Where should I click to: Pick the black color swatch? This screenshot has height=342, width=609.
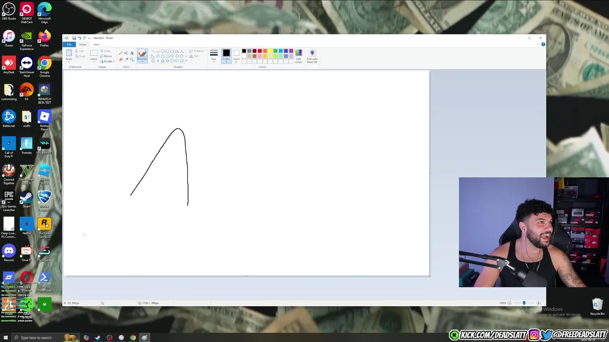(x=244, y=51)
